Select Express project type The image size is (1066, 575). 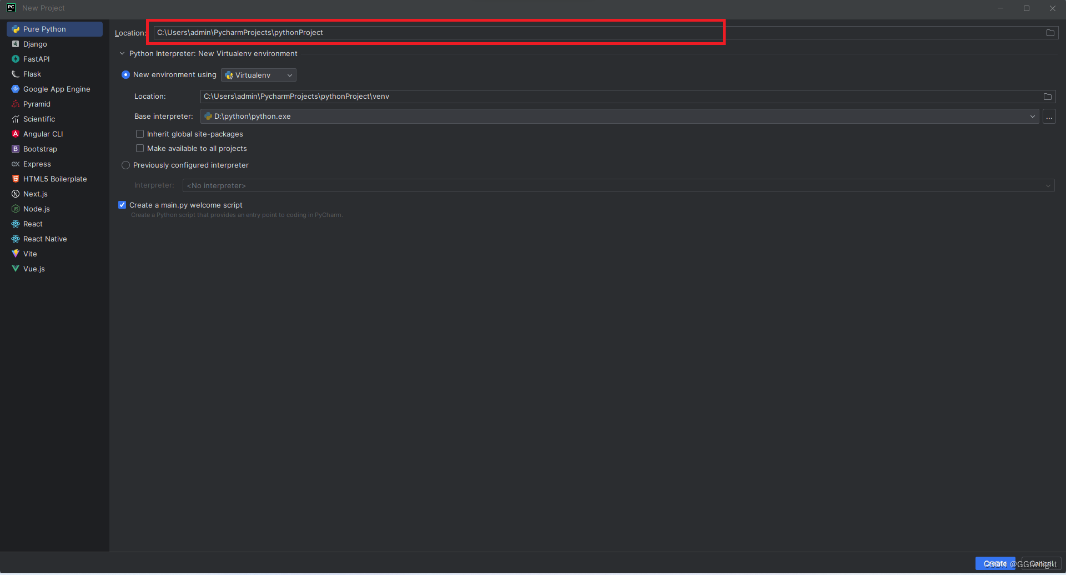coord(54,164)
